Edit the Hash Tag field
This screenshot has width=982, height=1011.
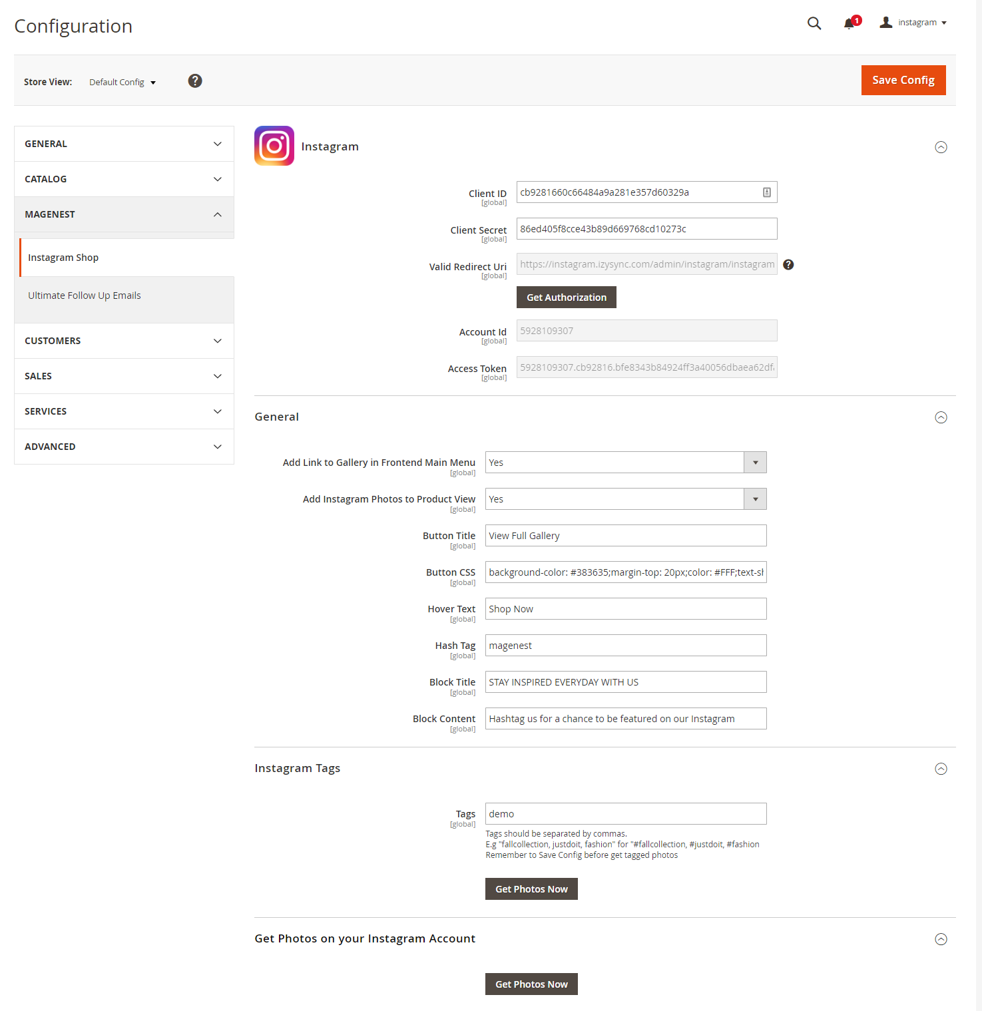[626, 646]
